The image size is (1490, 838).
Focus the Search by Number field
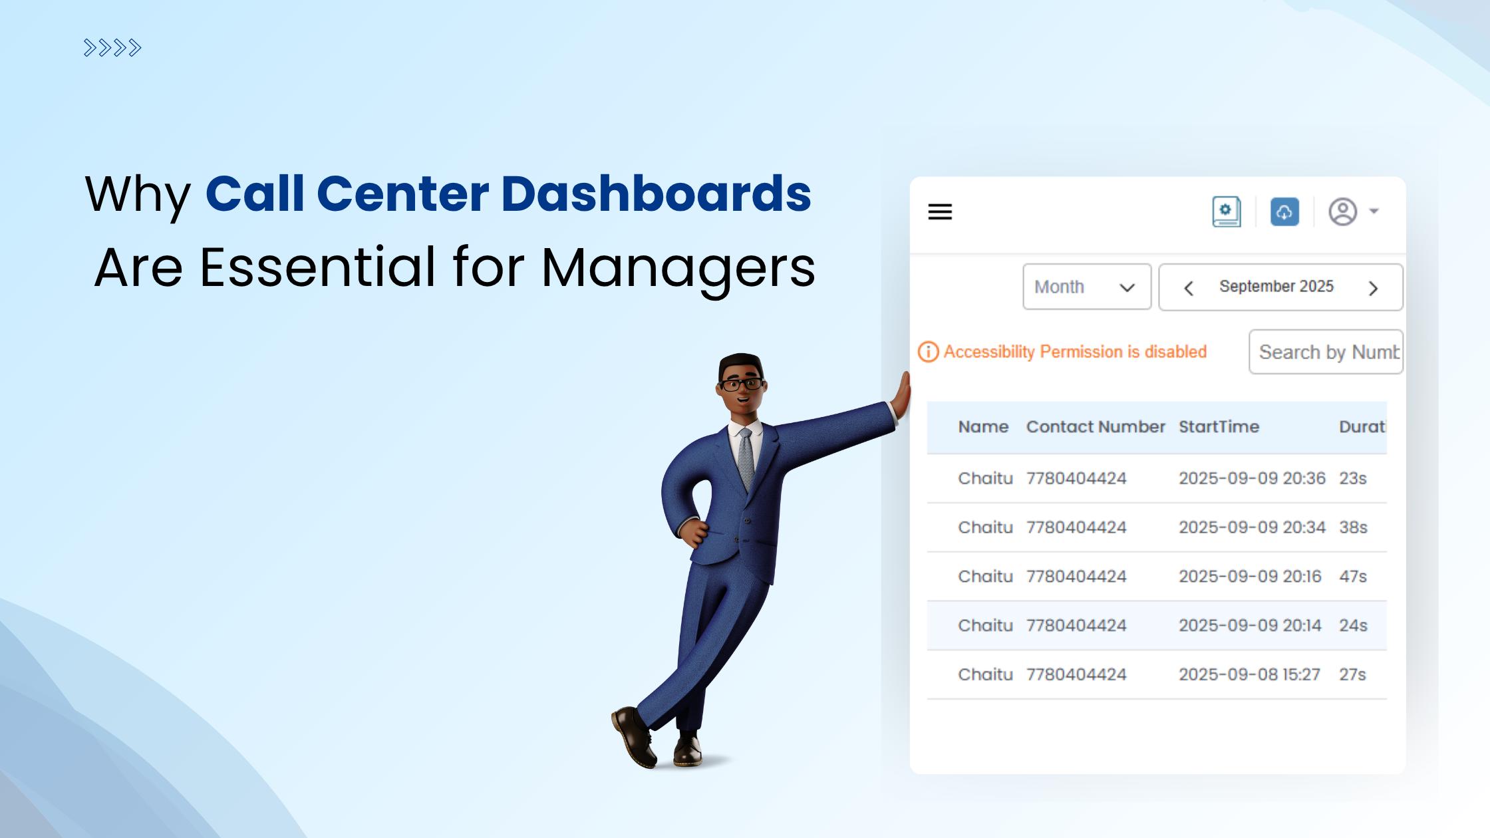(x=1326, y=352)
